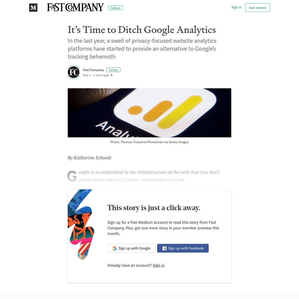Click Sign in link in signup card

(x=158, y=265)
